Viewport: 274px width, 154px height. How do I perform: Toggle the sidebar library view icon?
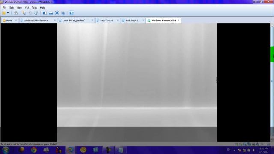click(45, 13)
